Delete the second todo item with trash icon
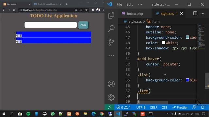209x117 pixels. (x=20, y=42)
